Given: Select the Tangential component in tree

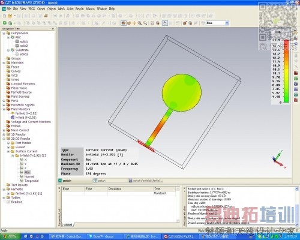Looking at the screenshot, I should (31, 181).
